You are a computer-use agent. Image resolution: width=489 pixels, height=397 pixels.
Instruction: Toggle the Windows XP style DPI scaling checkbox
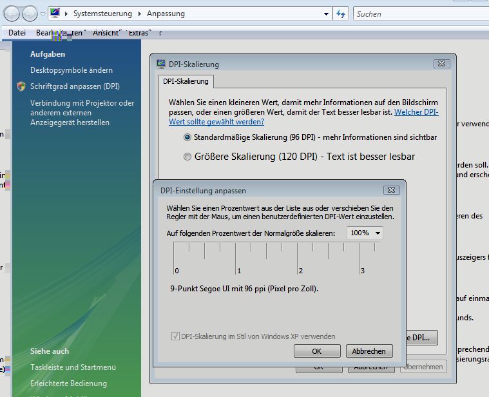175,336
